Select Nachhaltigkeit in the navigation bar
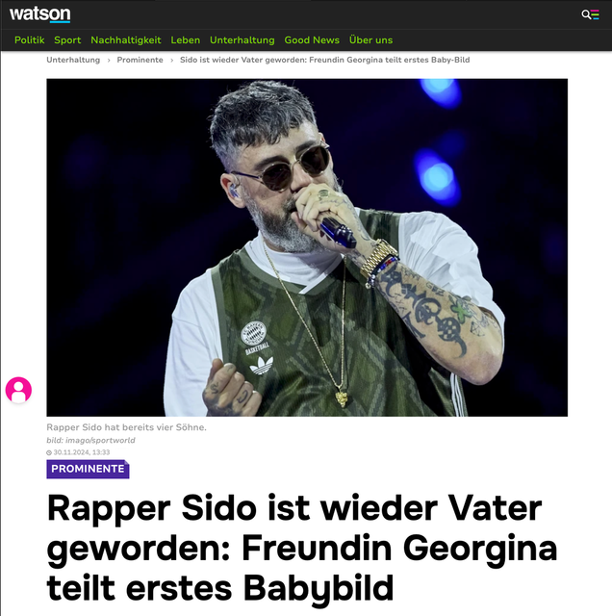 126,40
